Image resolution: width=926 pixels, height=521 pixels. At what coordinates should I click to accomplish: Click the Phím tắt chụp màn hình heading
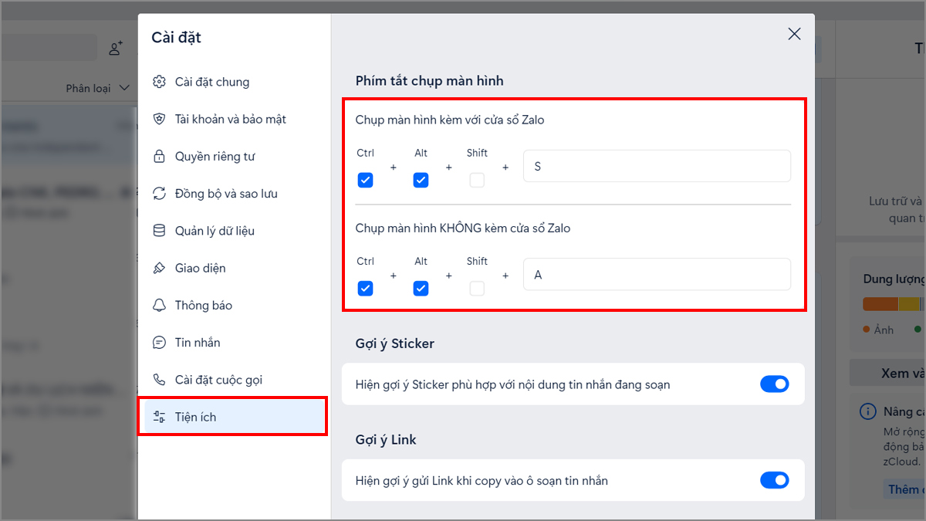430,81
